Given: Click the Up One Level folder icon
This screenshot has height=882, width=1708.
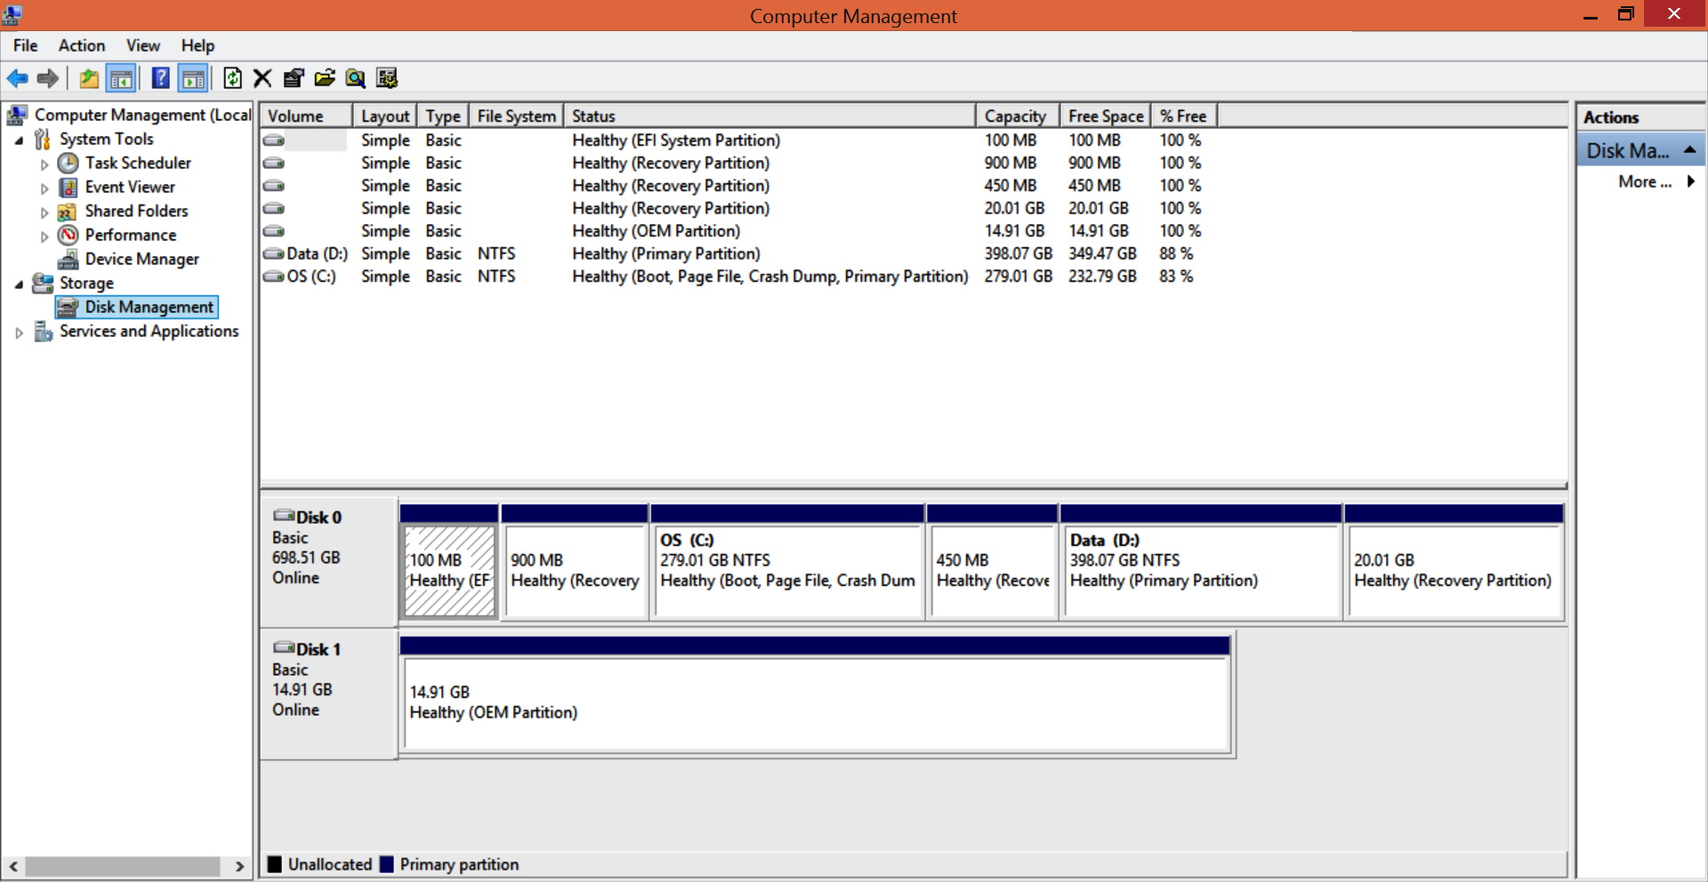Looking at the screenshot, I should click(x=89, y=78).
